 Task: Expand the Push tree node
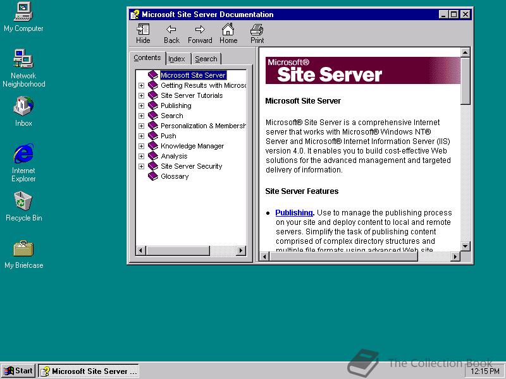tap(141, 136)
